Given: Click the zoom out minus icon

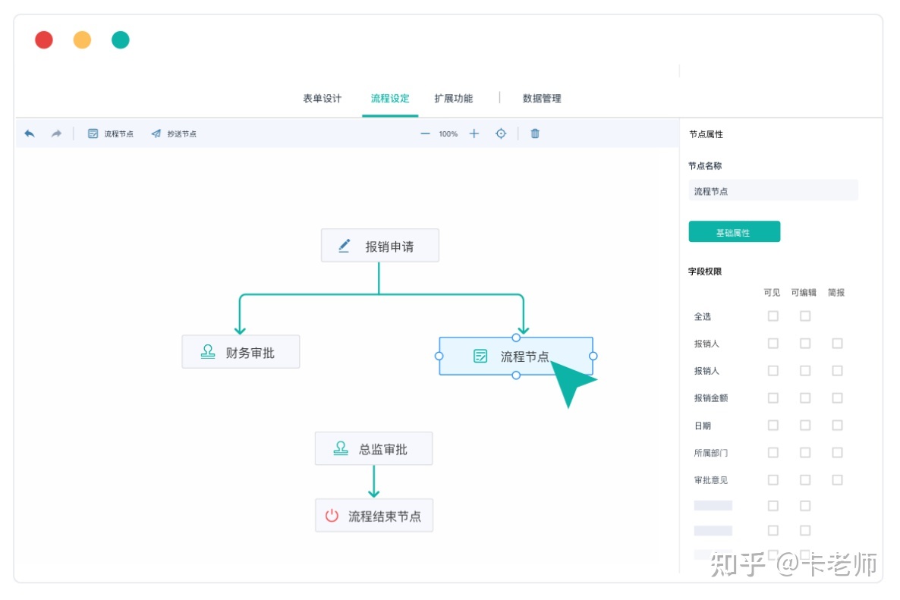Looking at the screenshot, I should point(426,133).
